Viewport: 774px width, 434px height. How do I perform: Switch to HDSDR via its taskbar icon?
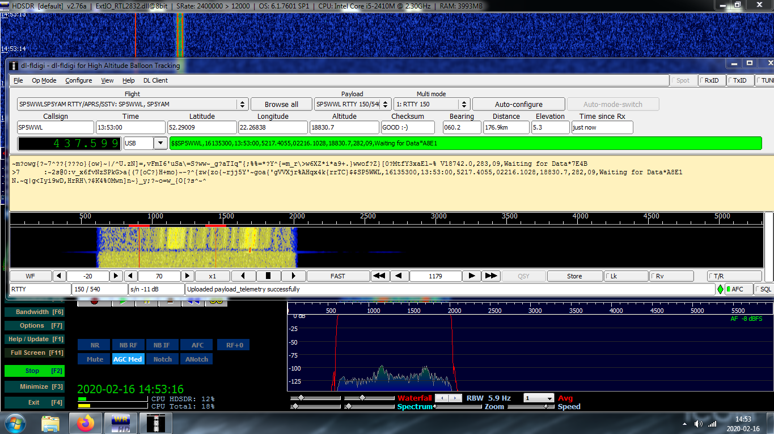click(121, 423)
